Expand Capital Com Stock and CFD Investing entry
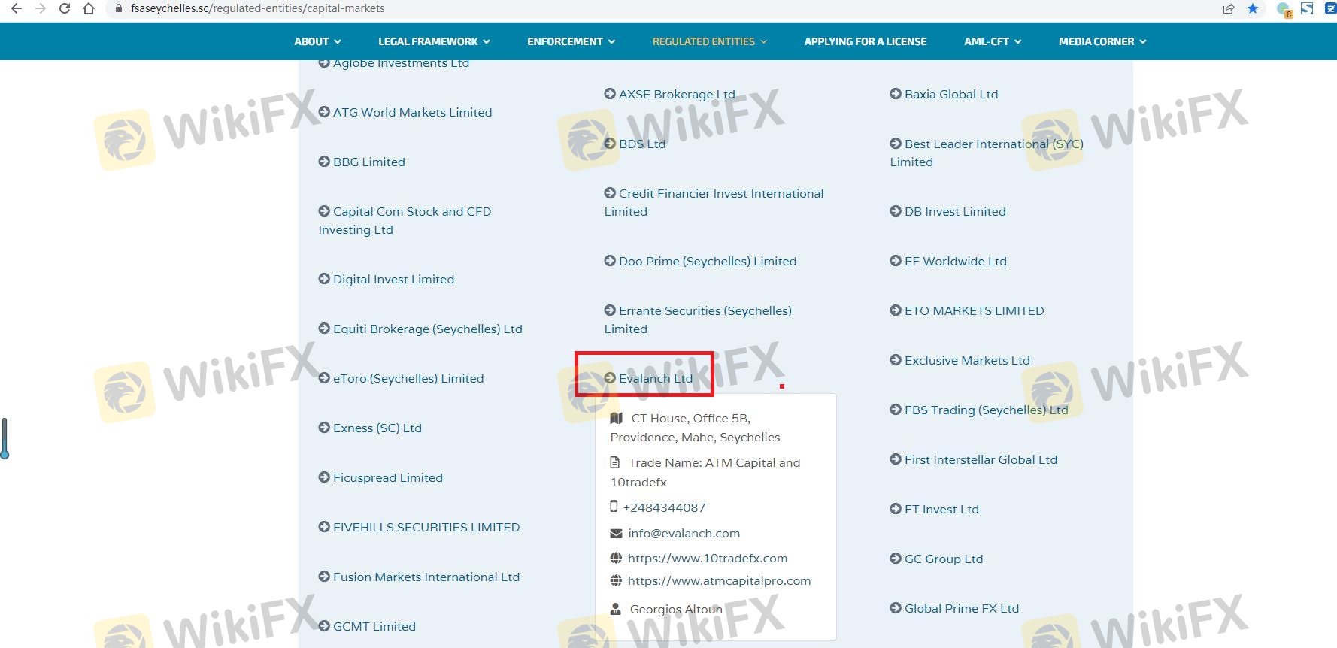This screenshot has height=648, width=1337. (x=405, y=220)
